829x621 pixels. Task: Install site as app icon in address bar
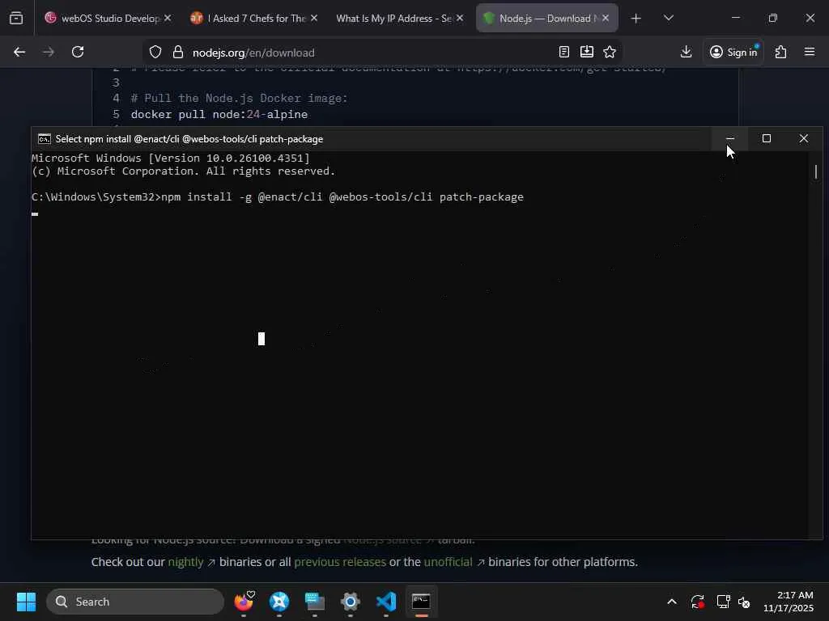pos(587,52)
